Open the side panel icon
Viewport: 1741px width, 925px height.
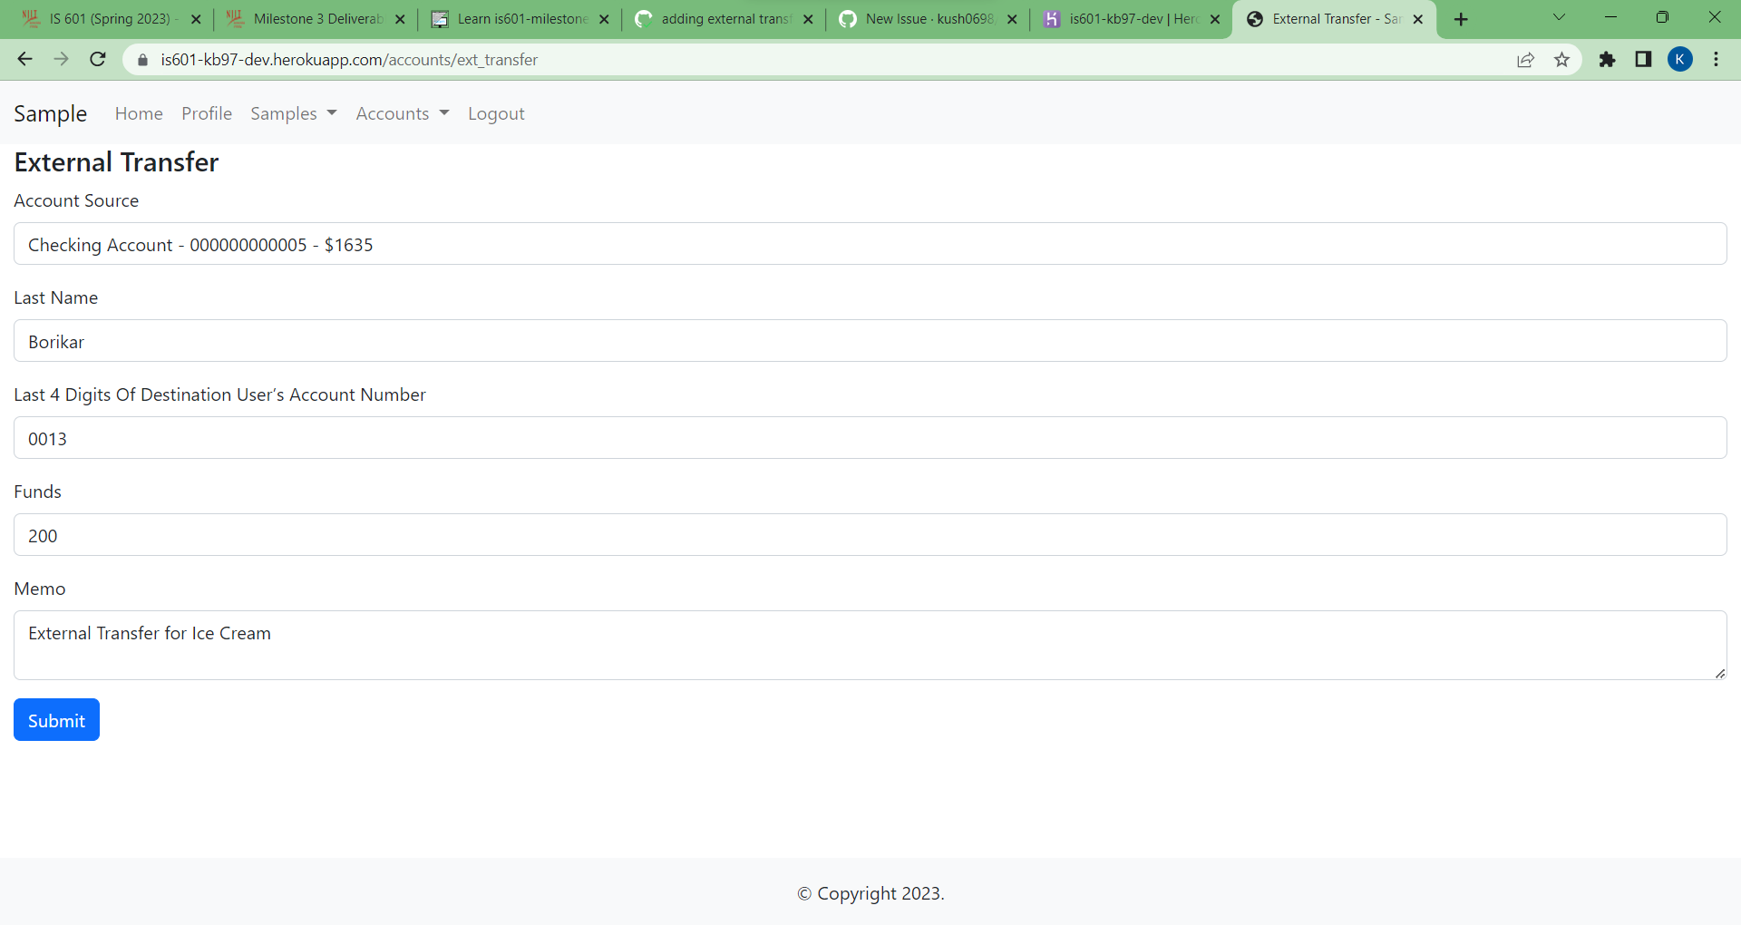tap(1643, 59)
